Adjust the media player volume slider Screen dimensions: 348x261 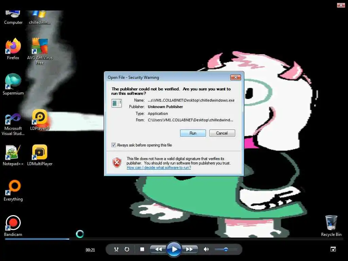(x=226, y=249)
